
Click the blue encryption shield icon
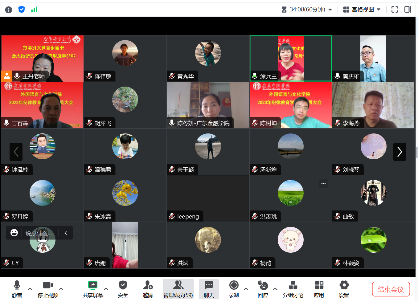click(x=22, y=10)
